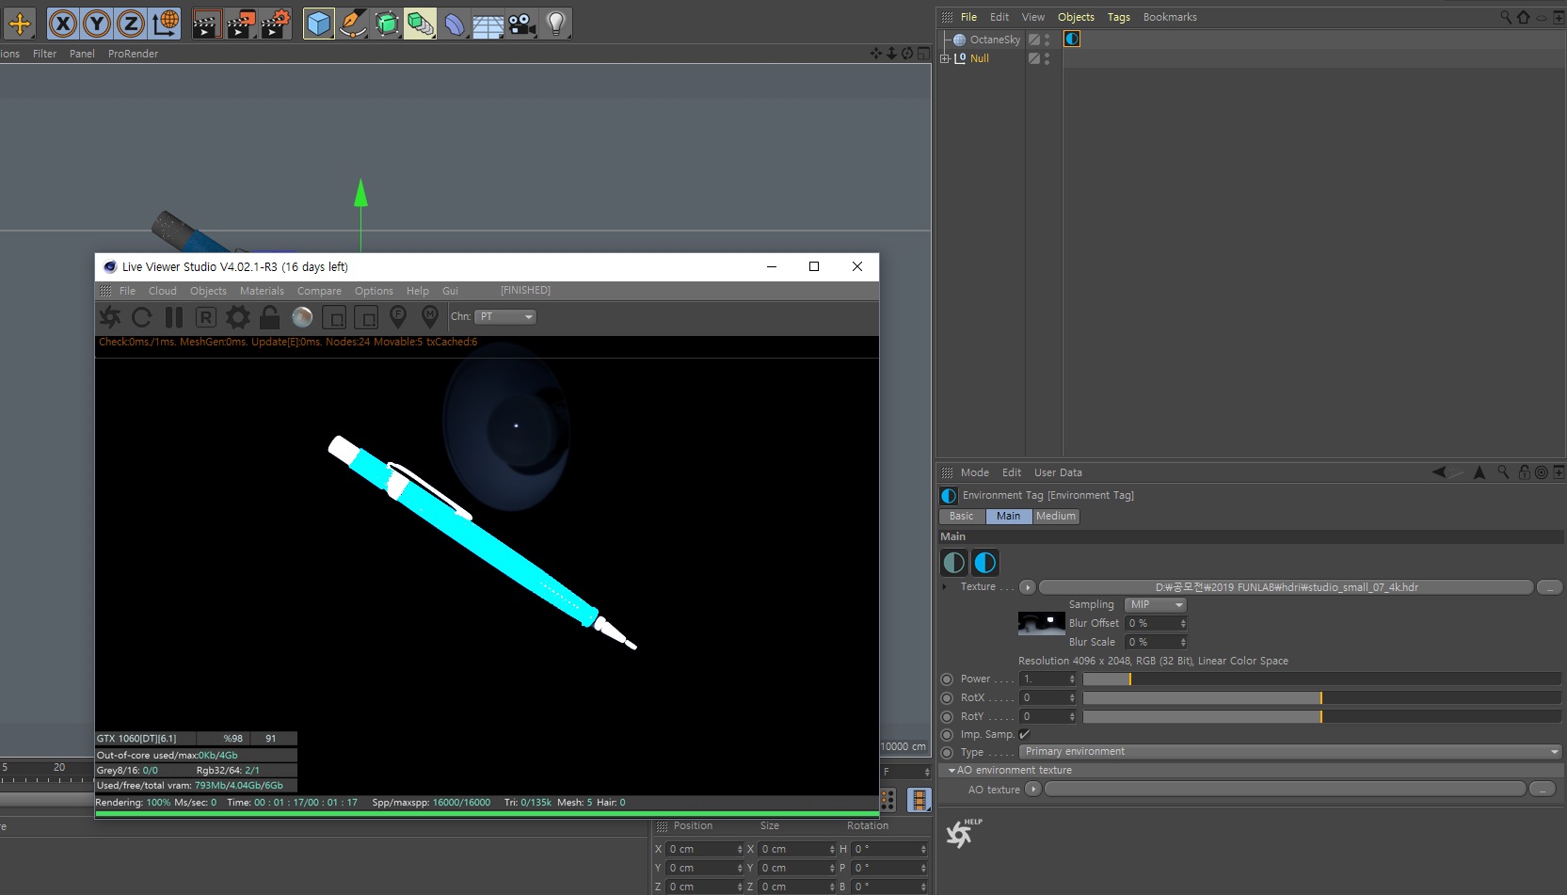Open the Type Primary environment dropdown
1567x895 pixels.
tap(1290, 751)
